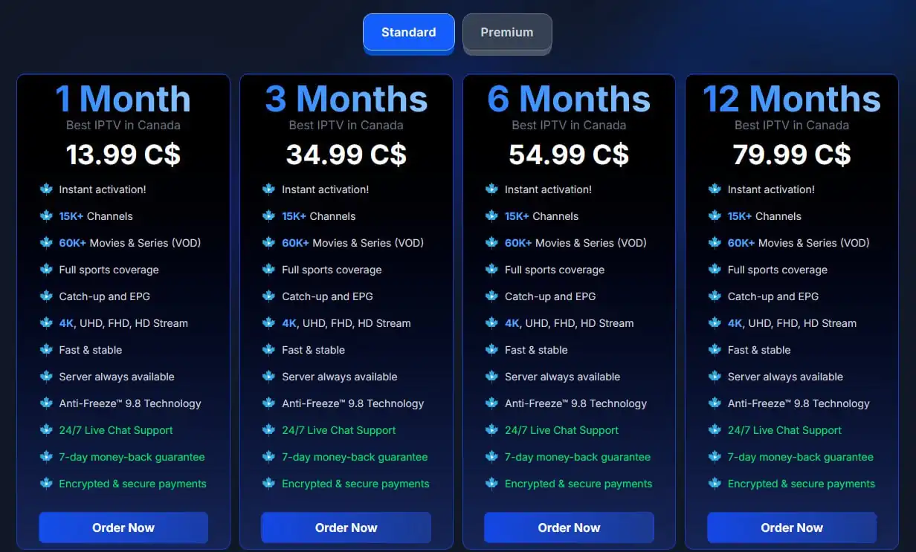The height and width of the screenshot is (552, 916).
Task: Click the maple leaf icon beside Instant activation in 1 Month card
Action: click(46, 189)
